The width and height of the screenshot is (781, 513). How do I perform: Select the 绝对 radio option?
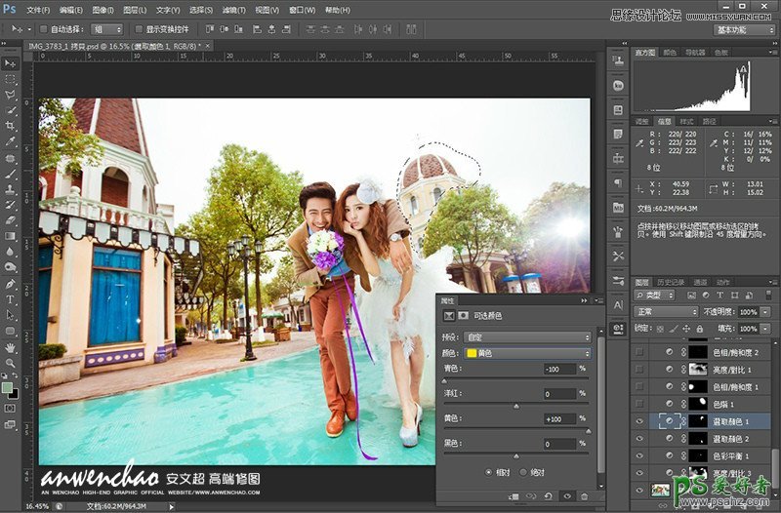coord(525,471)
